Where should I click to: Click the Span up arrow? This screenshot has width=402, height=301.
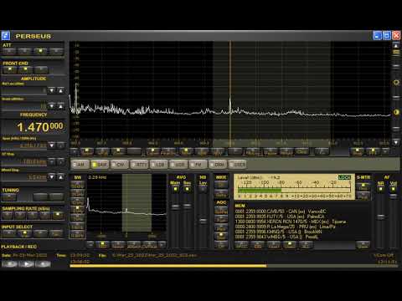(x=60, y=145)
